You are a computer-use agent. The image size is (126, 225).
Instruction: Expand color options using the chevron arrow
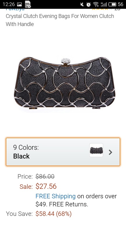pos(110,152)
